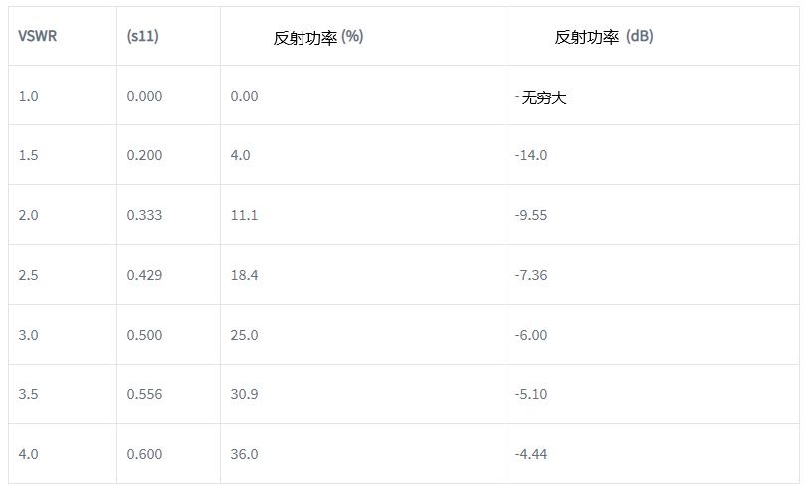Click the 反射功率 (dB) column header
The height and width of the screenshot is (490, 808).
point(604,37)
